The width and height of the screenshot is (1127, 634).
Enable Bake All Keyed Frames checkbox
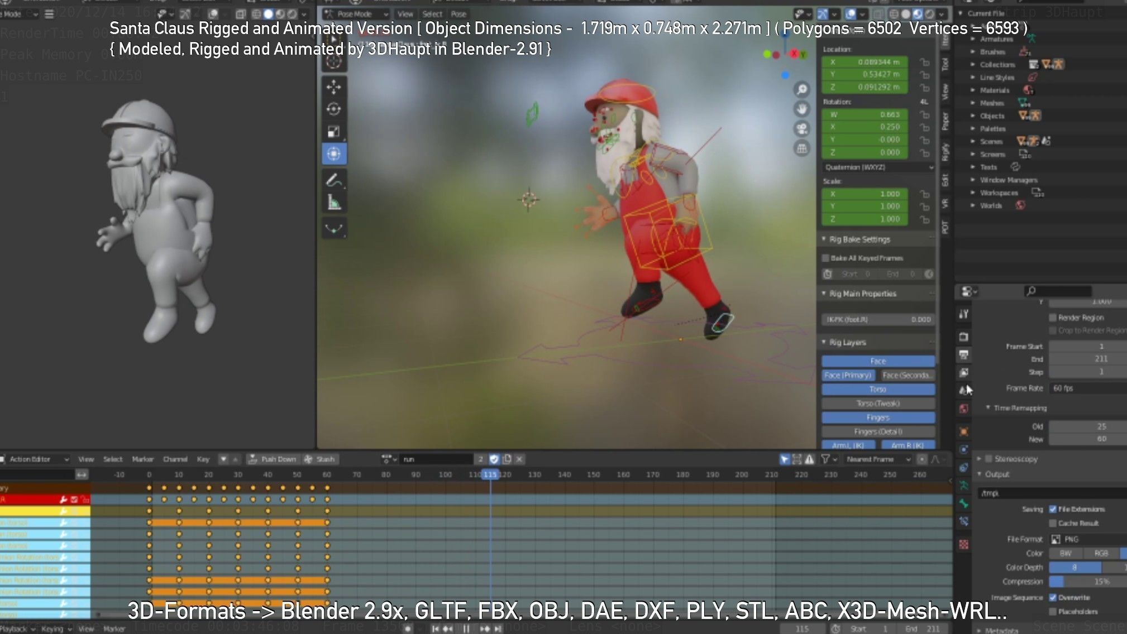[825, 258]
